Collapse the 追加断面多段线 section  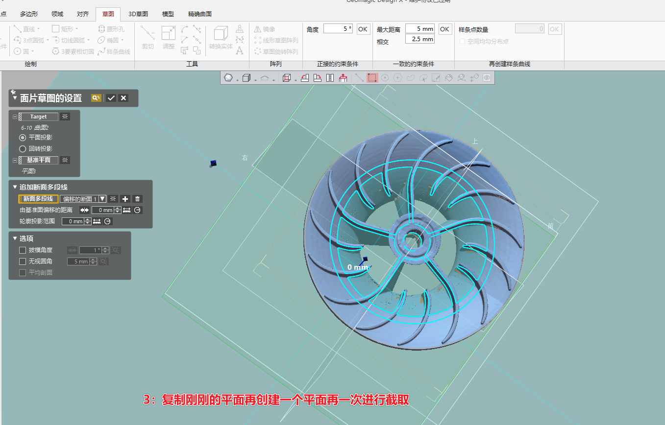14,187
